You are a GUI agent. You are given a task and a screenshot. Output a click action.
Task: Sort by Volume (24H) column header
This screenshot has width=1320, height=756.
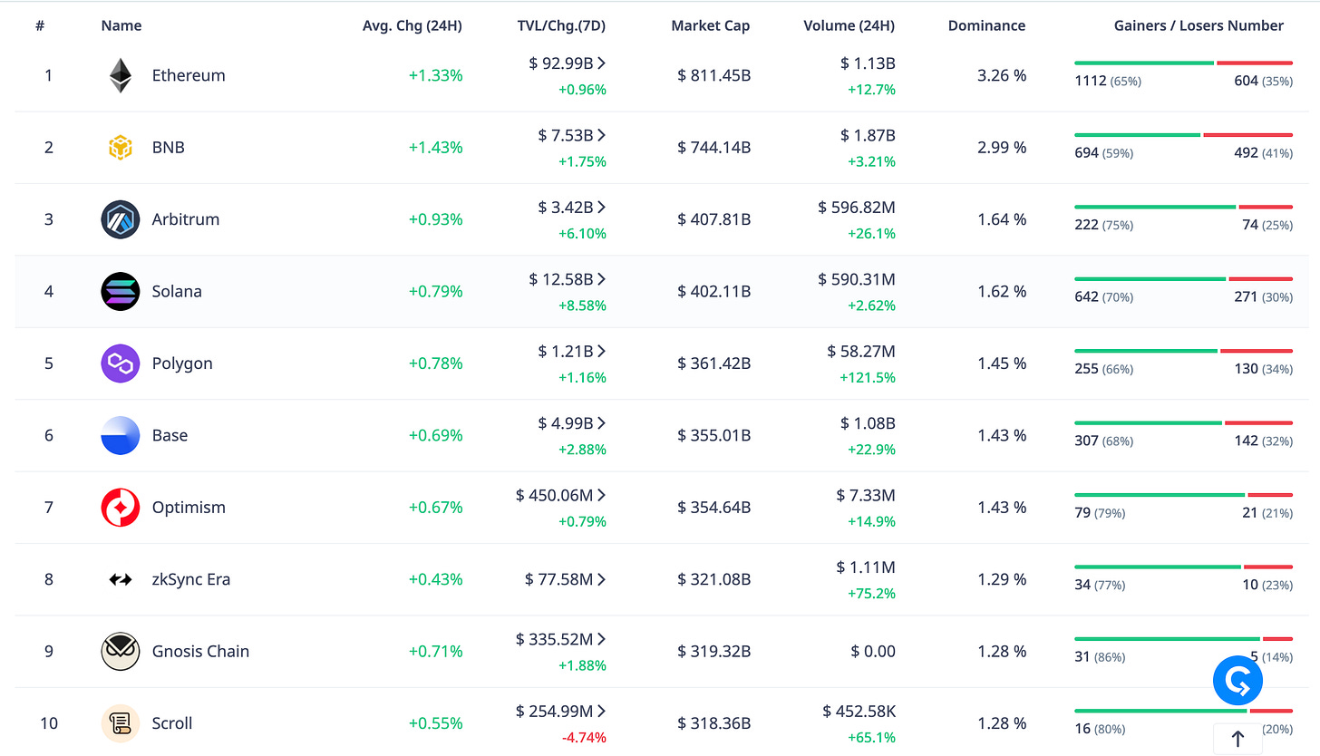pyautogui.click(x=849, y=25)
